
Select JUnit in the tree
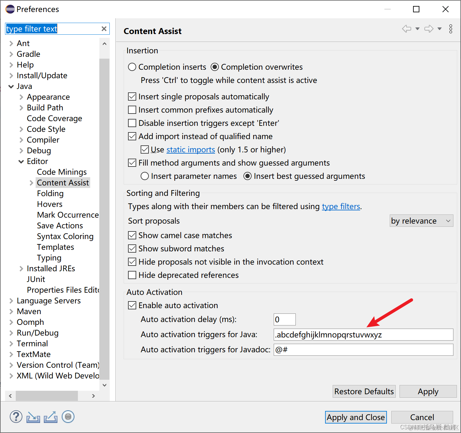(36, 279)
